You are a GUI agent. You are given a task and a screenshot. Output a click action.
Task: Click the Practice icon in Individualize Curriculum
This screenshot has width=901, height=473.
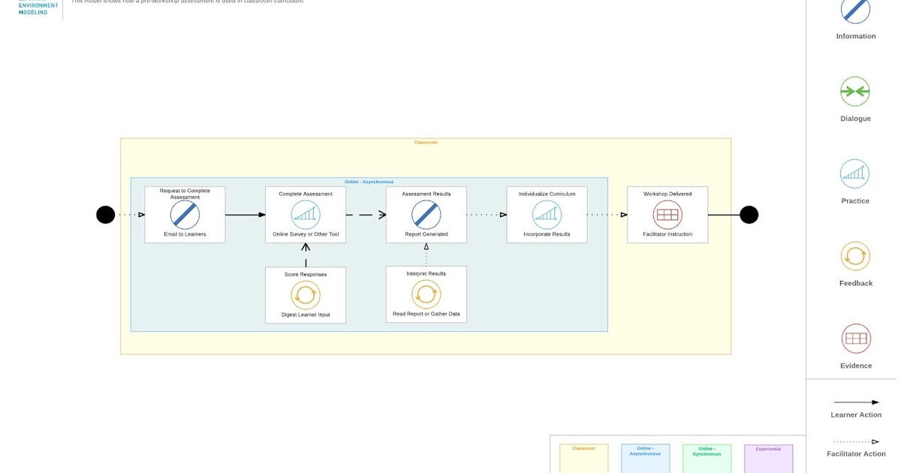547,216
